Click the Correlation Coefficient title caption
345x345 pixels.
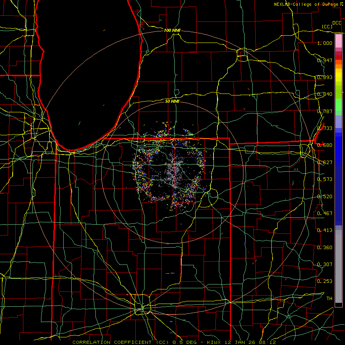121,342
